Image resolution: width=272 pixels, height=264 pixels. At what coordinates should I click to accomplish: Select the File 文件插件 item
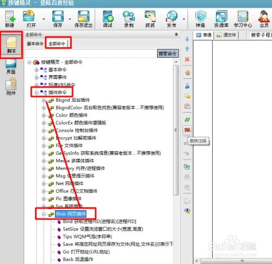[69, 145]
